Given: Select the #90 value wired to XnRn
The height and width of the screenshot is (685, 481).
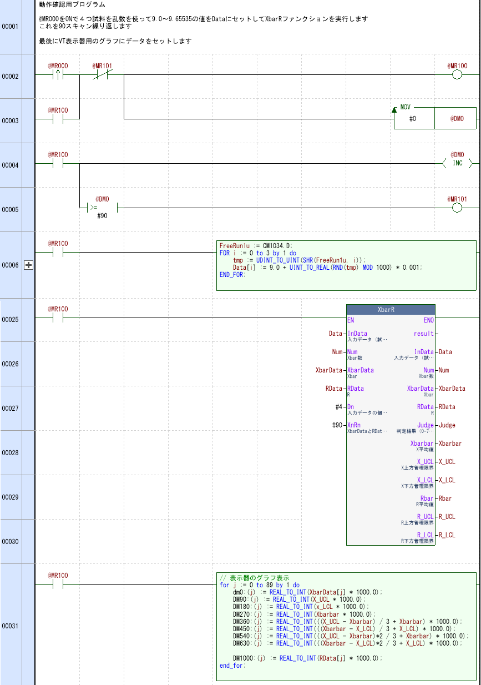Looking at the screenshot, I should [x=337, y=425].
